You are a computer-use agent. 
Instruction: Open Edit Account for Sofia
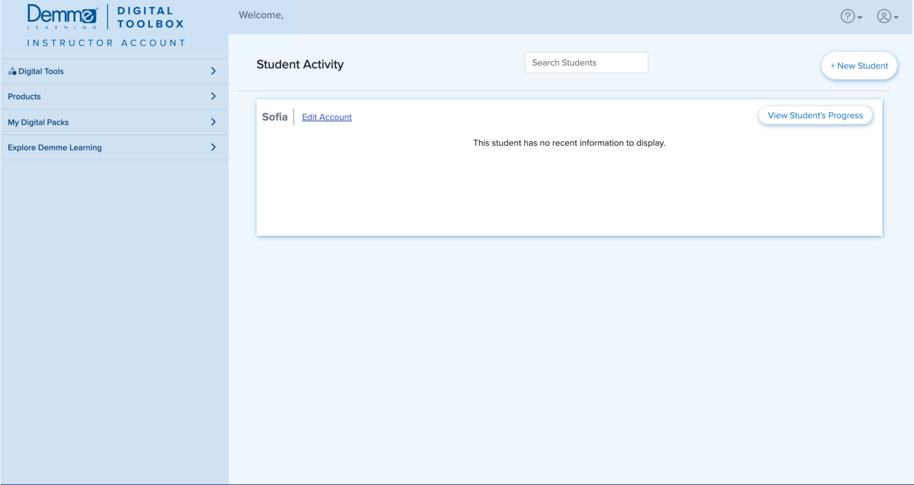tap(326, 117)
